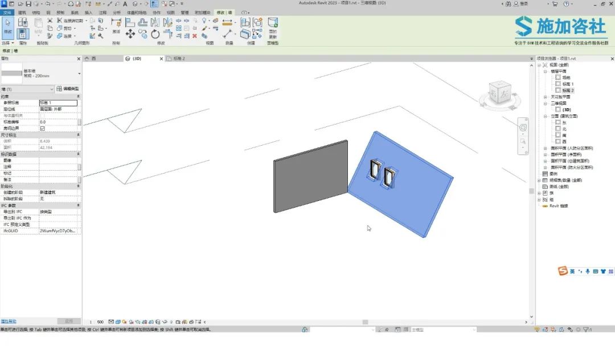Screen dimensions: 615x346
Task: Toggle the 与体量相关 checkbox
Action: [x=42, y=116]
